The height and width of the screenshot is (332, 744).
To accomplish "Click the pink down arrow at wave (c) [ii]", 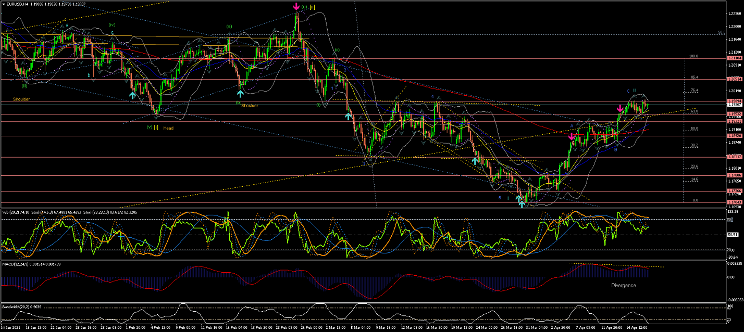I will click(x=296, y=7).
